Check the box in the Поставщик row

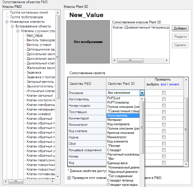click(x=164, y=112)
